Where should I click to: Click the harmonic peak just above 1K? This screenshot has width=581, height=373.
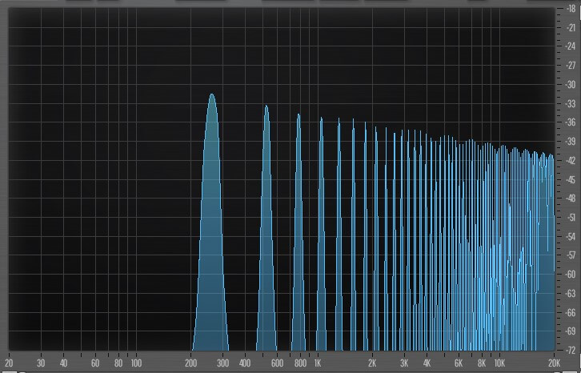coord(321,120)
